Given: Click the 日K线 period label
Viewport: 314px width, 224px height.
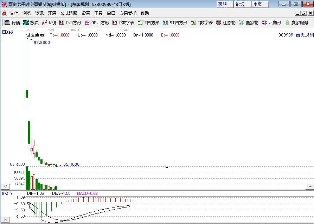Looking at the screenshot, I should [x=8, y=32].
